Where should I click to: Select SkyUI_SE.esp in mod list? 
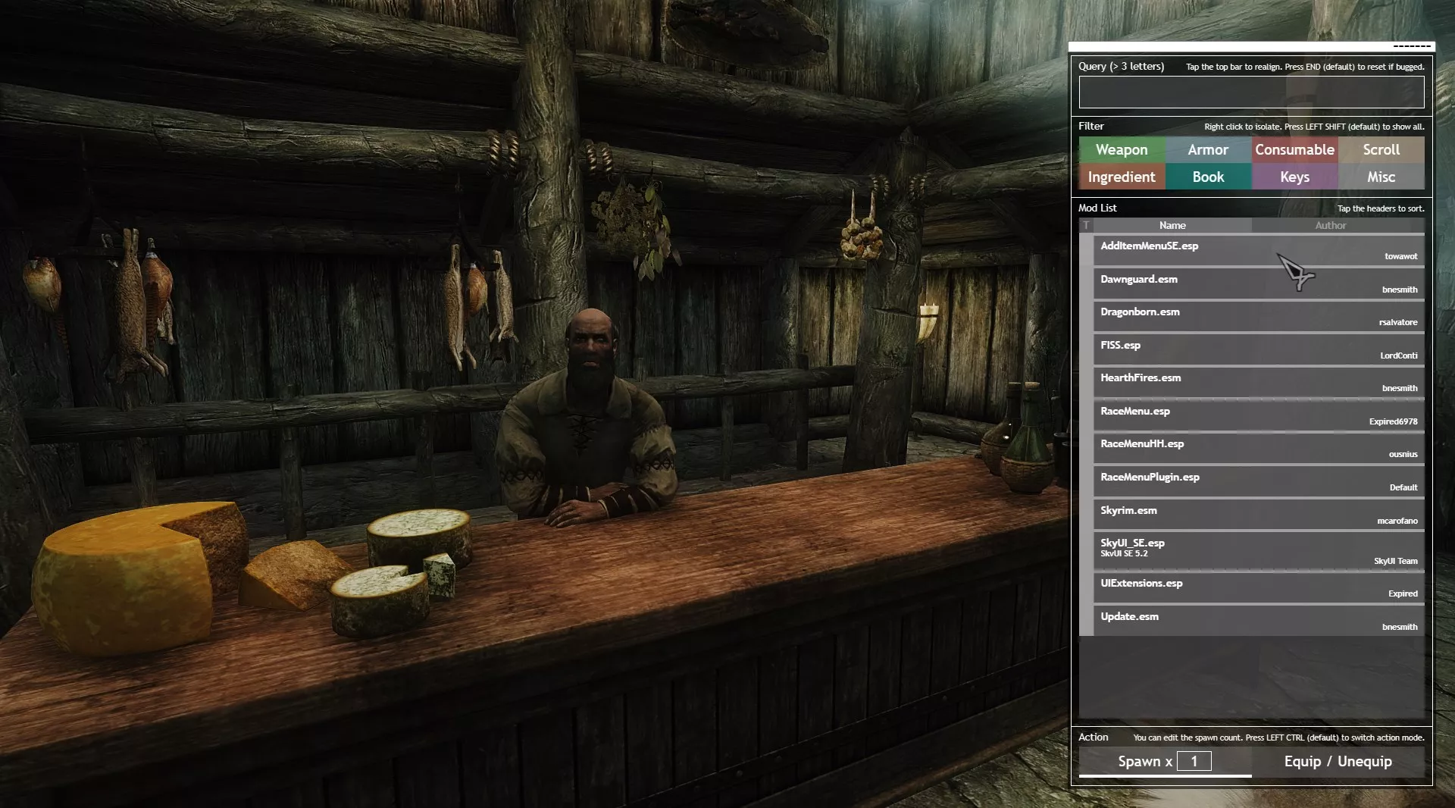coord(1259,550)
